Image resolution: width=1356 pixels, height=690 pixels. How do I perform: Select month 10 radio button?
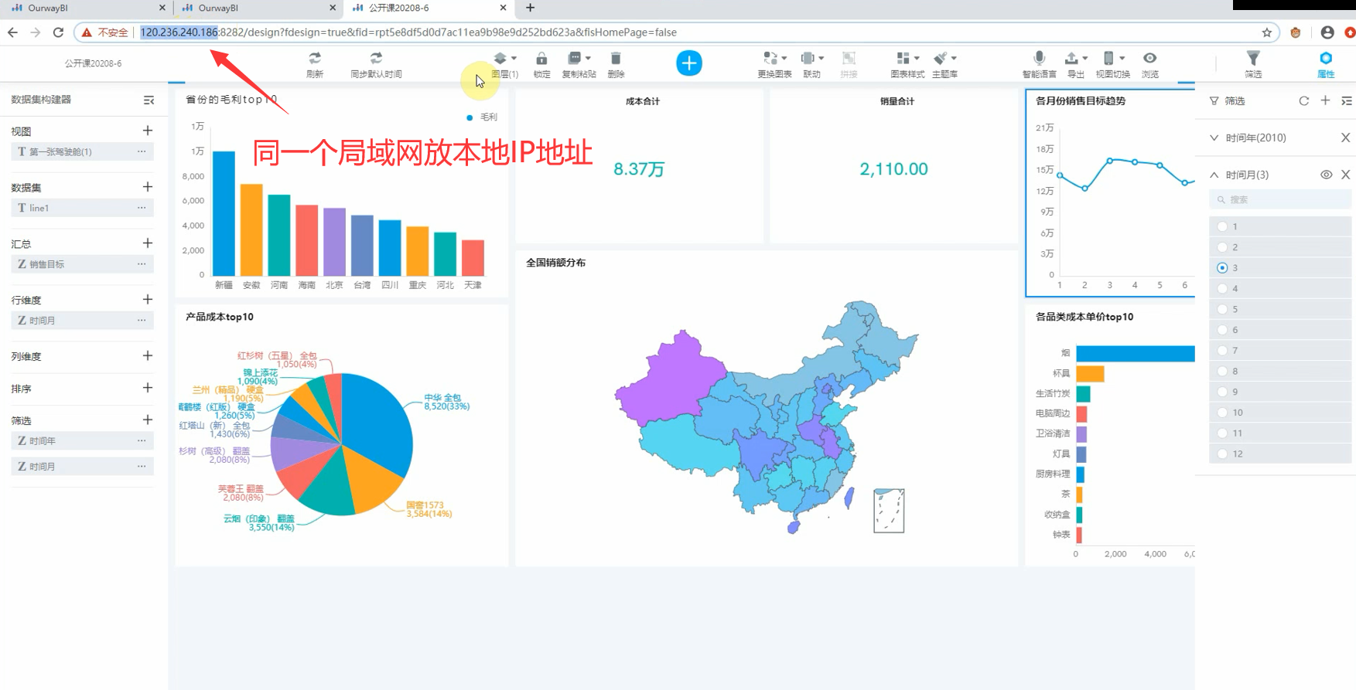pyautogui.click(x=1222, y=413)
